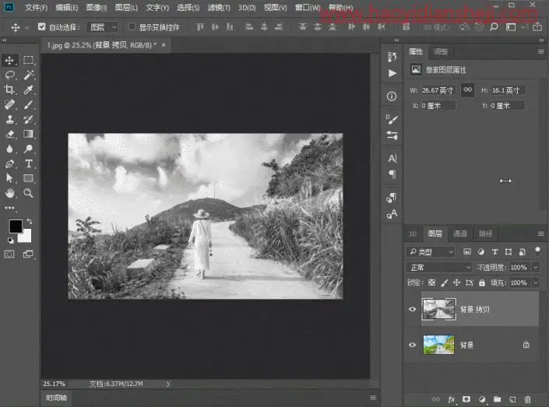Select the History Brush tool

(x=28, y=119)
